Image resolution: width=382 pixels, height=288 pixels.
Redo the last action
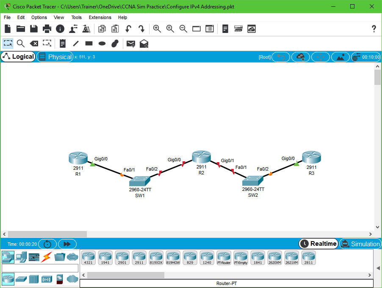tap(141, 29)
